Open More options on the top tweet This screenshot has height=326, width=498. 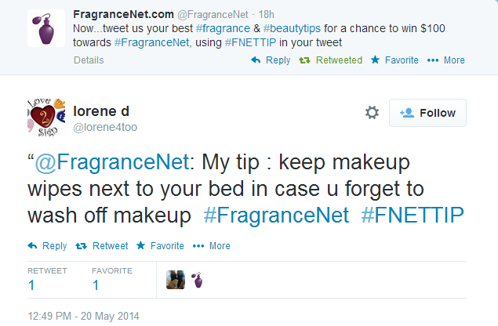(446, 60)
